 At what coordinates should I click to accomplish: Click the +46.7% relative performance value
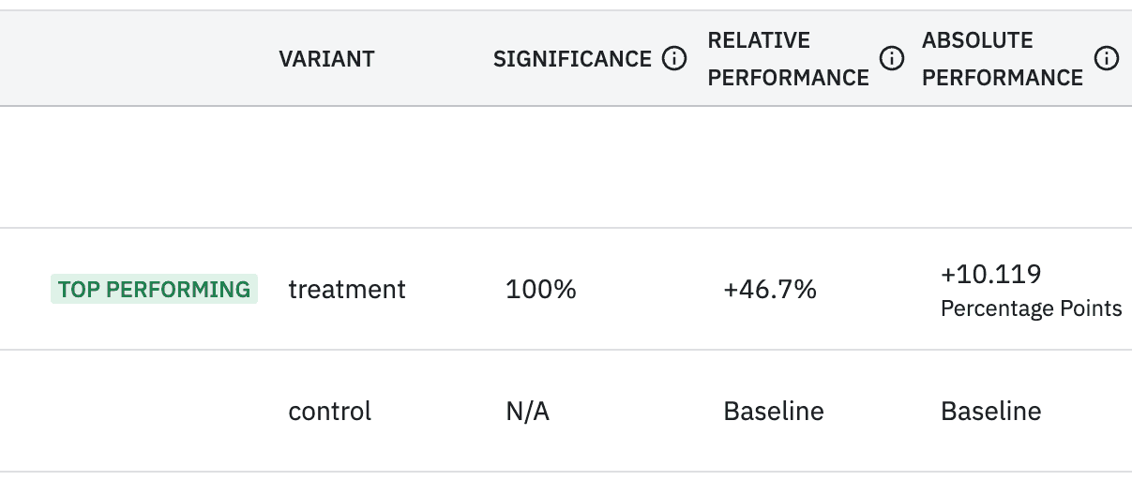[x=770, y=290]
